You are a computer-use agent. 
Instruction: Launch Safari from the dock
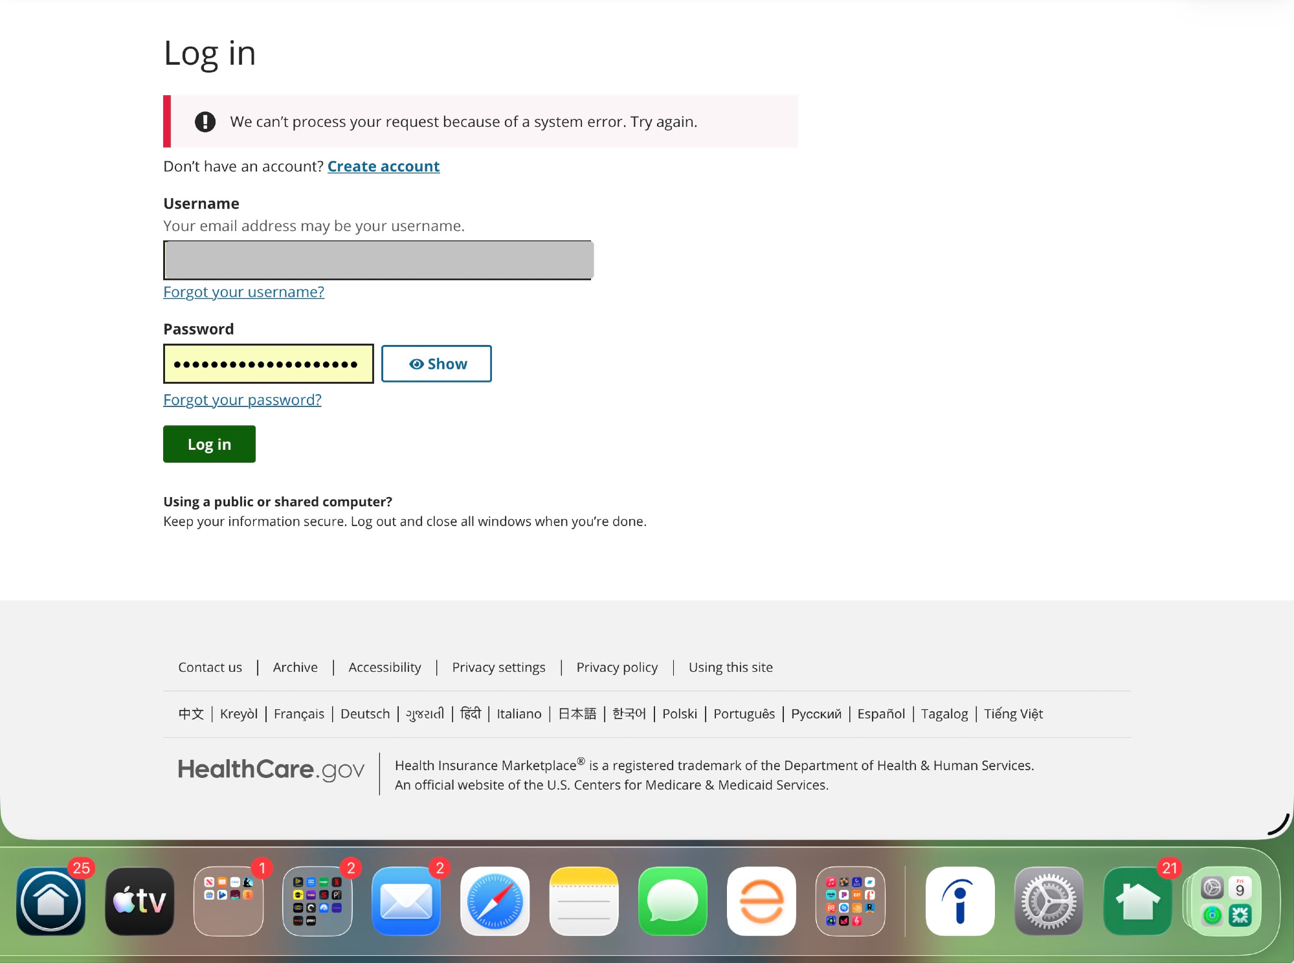point(495,901)
